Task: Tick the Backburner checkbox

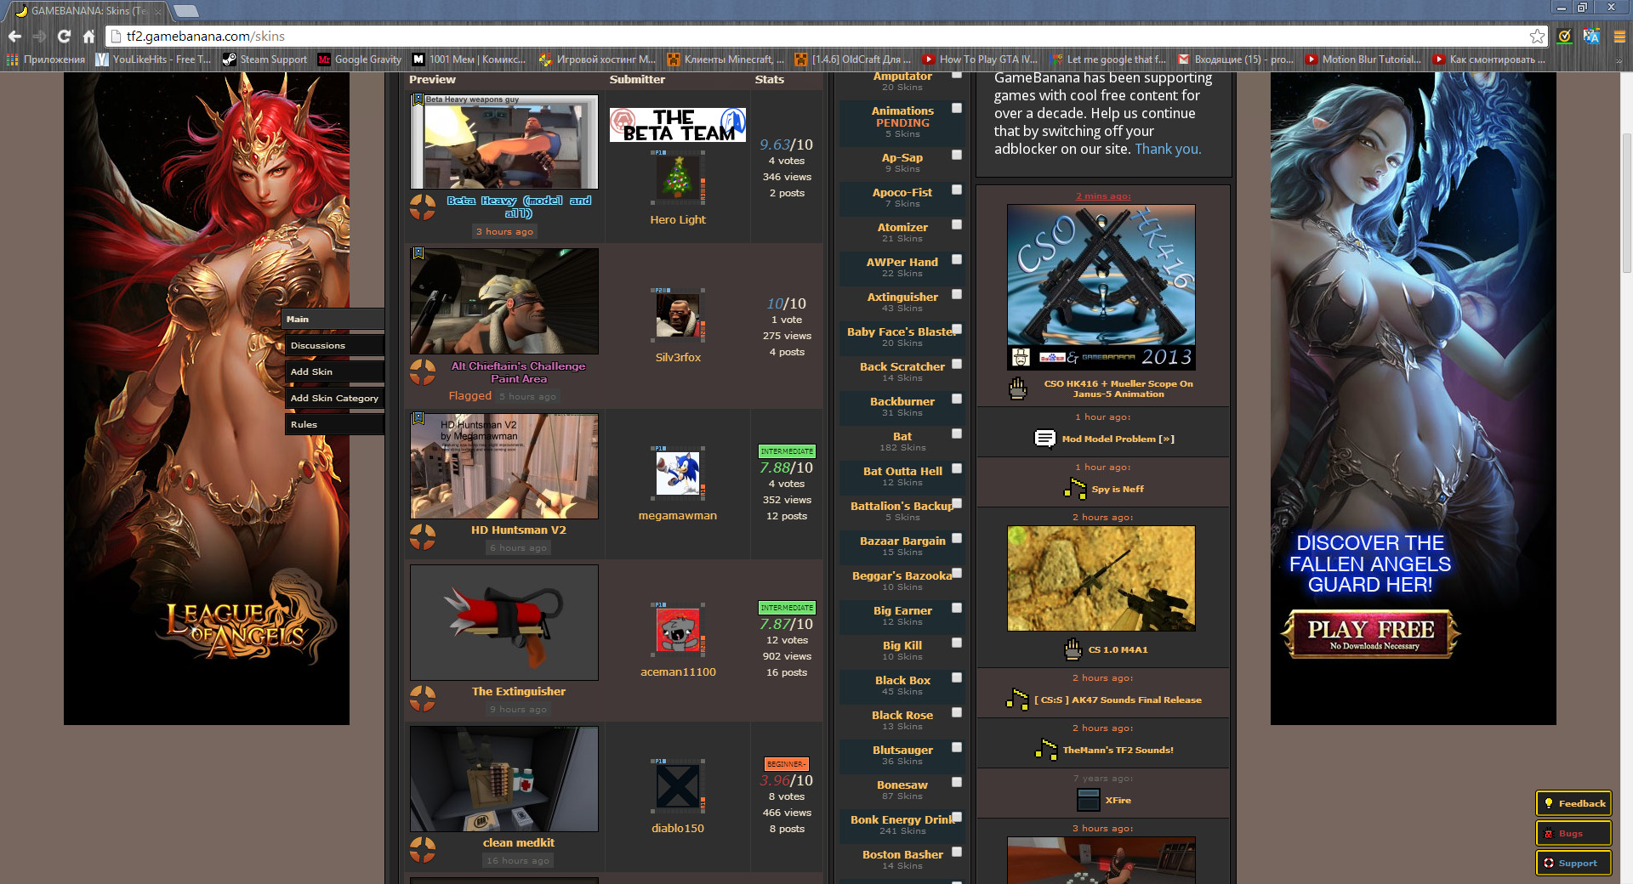Action: point(957,399)
